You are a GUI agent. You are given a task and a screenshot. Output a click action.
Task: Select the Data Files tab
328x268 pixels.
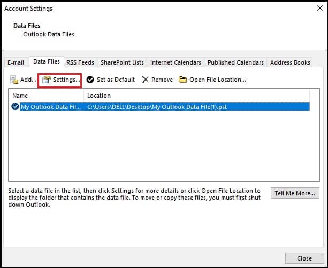(47, 61)
